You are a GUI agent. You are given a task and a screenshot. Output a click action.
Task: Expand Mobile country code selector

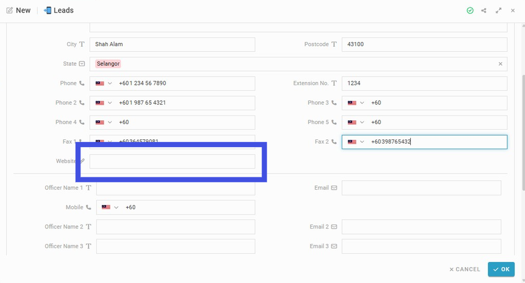(110, 207)
